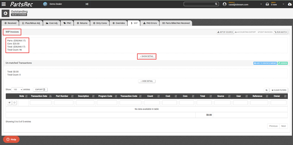Select the WIP tab
Viewport: 293px width, 145px height.
[134, 23]
